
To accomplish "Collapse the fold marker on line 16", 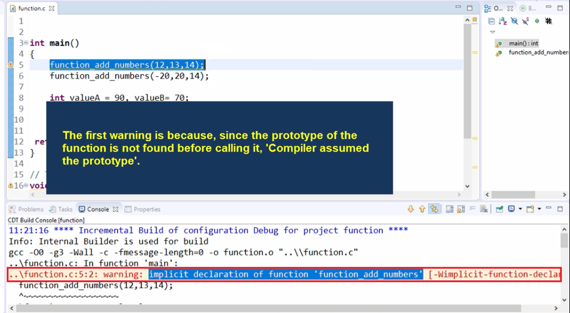I will 26,185.
